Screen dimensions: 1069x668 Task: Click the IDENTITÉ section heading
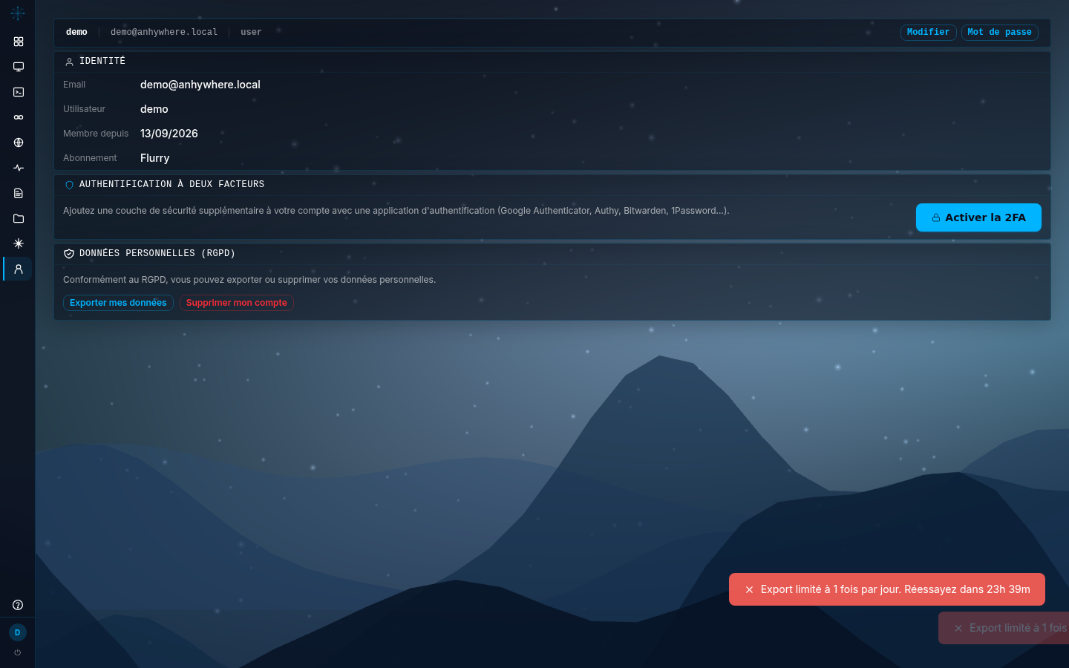coord(102,61)
